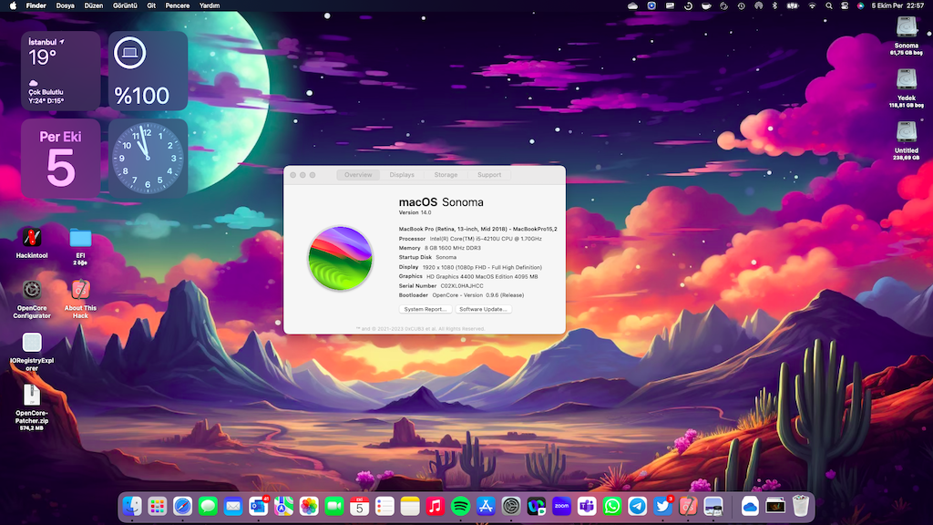Screen dimensions: 933x525
Task: Open the Wi-Fi status menu
Action: (x=812, y=5)
